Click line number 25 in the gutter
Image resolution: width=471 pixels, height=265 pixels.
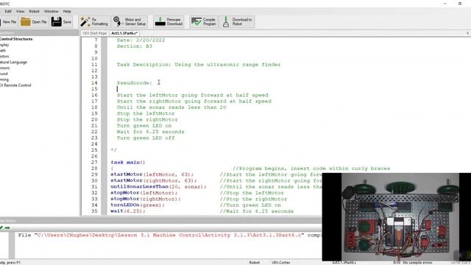94,150
